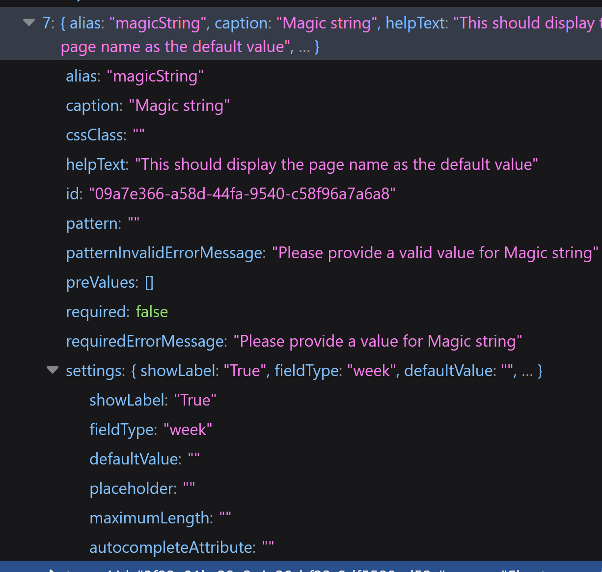Select the placeholder property row
The width and height of the screenshot is (602, 572).
coord(142,489)
